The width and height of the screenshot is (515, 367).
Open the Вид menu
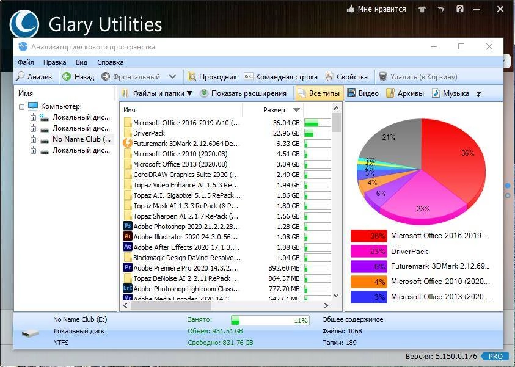point(81,62)
